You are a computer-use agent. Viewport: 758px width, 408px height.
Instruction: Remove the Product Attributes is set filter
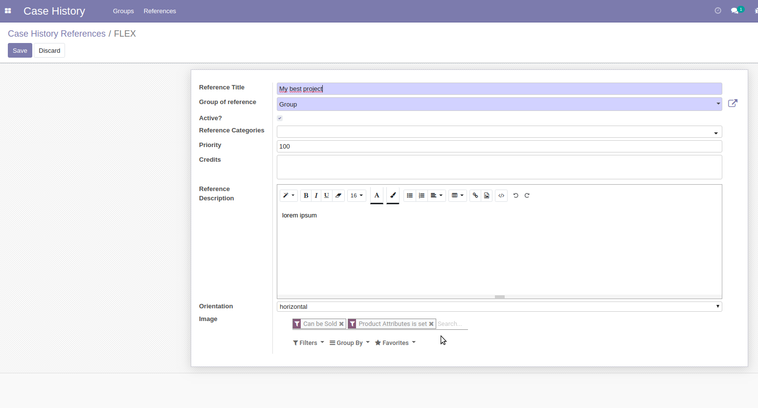point(431,324)
